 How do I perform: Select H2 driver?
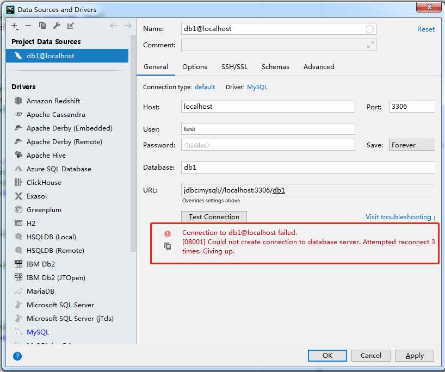coord(24,224)
